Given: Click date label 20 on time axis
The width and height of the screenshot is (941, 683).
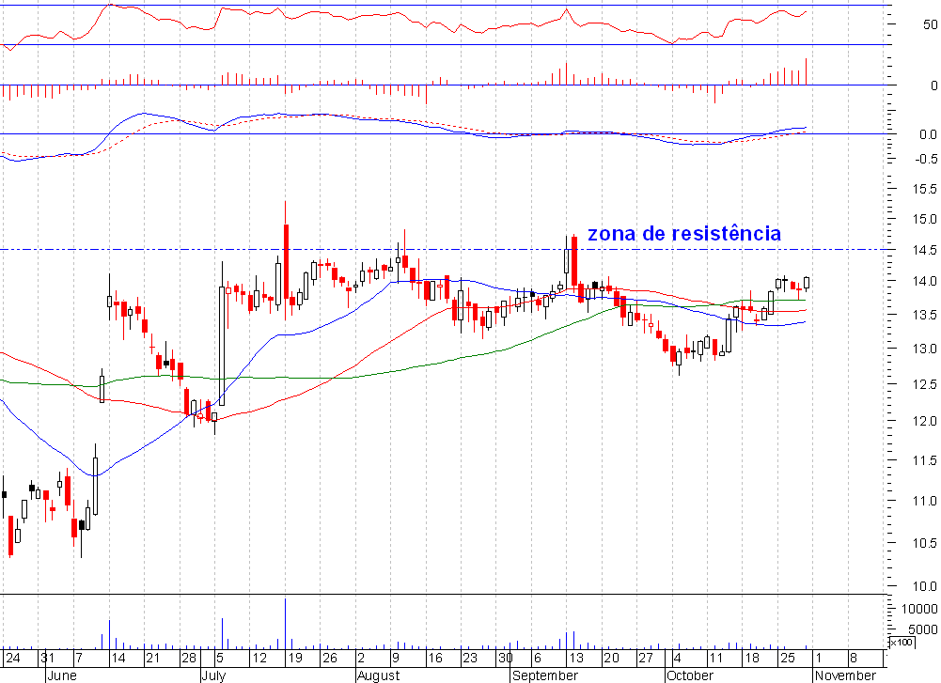Looking at the screenshot, I should 612,659.
